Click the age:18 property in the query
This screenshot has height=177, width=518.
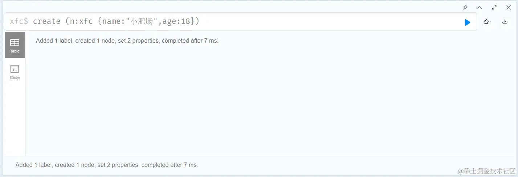176,21
